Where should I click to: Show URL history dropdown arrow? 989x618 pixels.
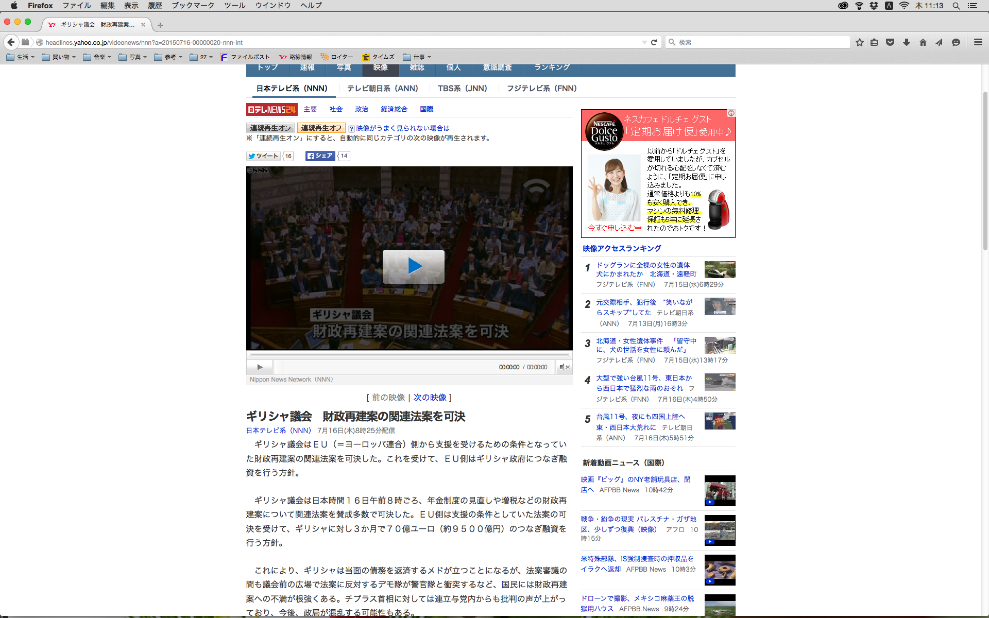pos(644,42)
